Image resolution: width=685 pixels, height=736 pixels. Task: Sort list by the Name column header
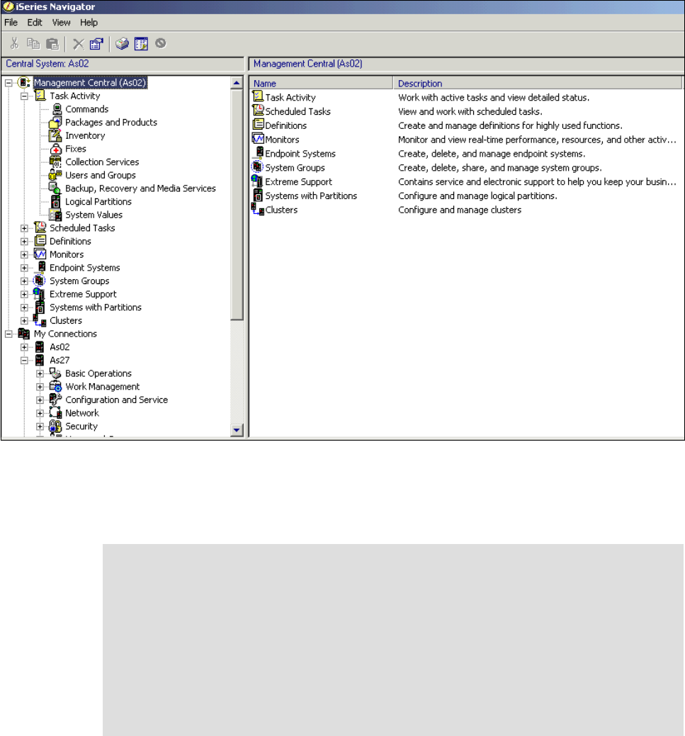(x=321, y=83)
